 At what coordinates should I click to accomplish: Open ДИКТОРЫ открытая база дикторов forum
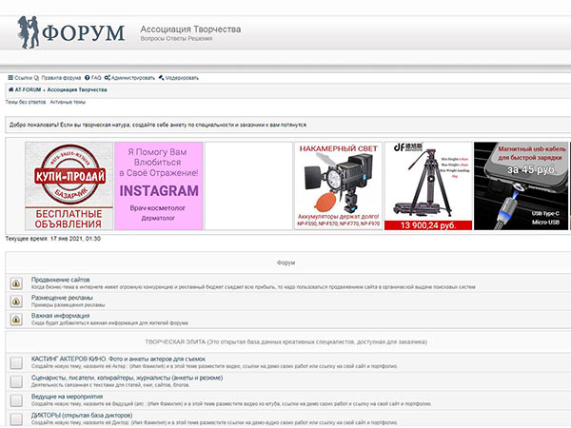(x=82, y=416)
